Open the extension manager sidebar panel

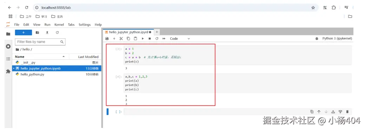pyautogui.click(x=8, y=72)
